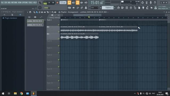Select second untitled_2020-06-28 clip in picker
Viewport: 170px width, 96px height.
(35, 25)
